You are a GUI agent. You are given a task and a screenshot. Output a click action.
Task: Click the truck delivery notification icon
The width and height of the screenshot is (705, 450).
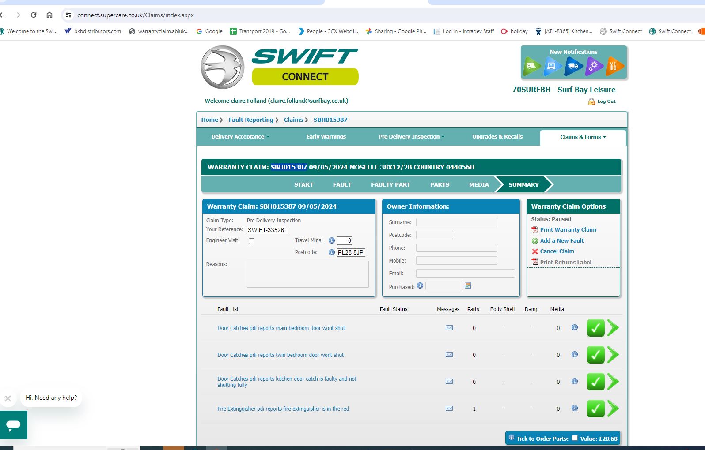[573, 66]
